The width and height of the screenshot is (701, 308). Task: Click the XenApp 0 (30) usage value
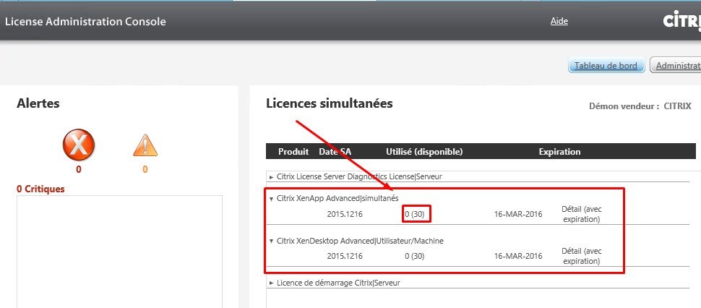[x=418, y=213]
